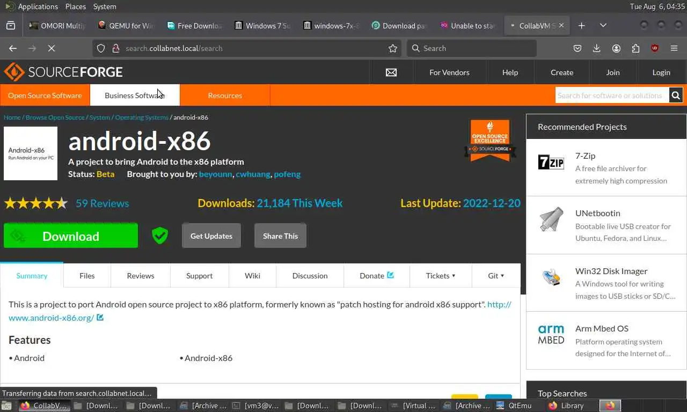This screenshot has height=412, width=687.
Task: Open the Support tab
Action: (200, 275)
